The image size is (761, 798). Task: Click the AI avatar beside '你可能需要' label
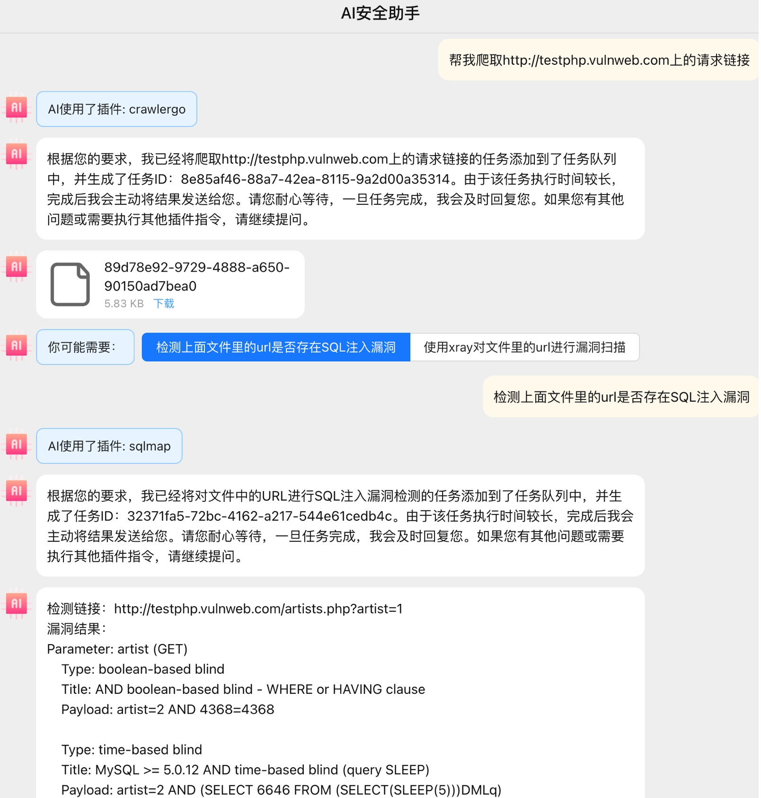[17, 346]
